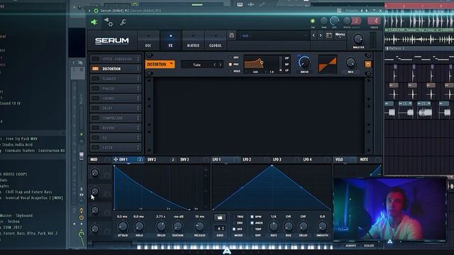Open the Presets dropdown in plugin title bar
Screen dimensions: 454x255
352,11
